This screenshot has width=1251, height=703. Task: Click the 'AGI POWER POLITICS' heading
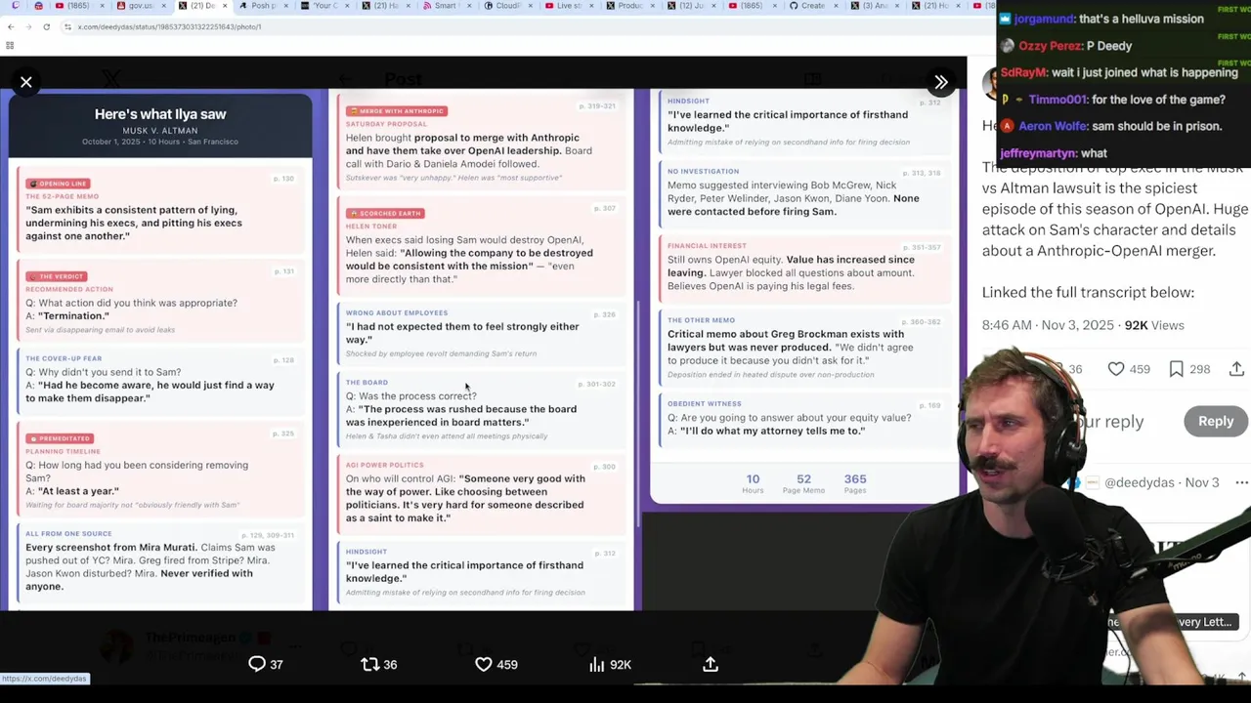tap(385, 465)
